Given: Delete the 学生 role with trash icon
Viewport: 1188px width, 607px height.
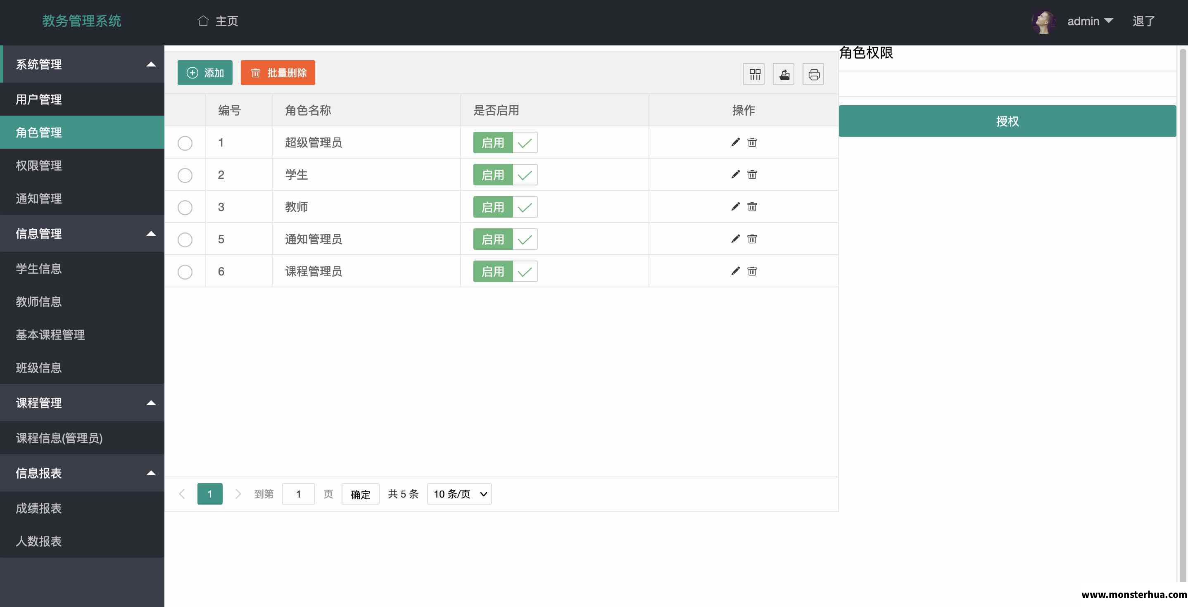Looking at the screenshot, I should click(x=752, y=175).
